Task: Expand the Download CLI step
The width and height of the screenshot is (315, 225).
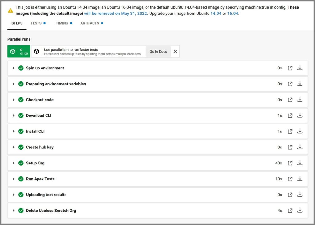Action: pos(14,116)
